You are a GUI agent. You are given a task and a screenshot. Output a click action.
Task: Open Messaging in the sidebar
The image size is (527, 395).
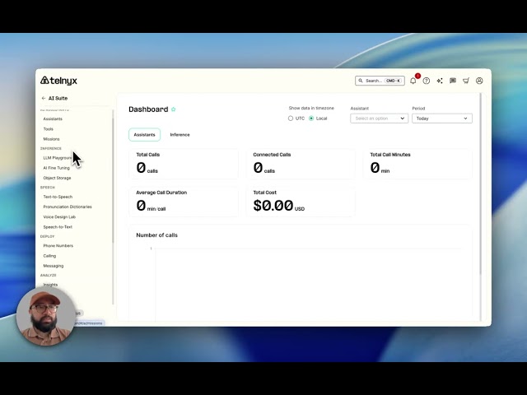click(54, 266)
